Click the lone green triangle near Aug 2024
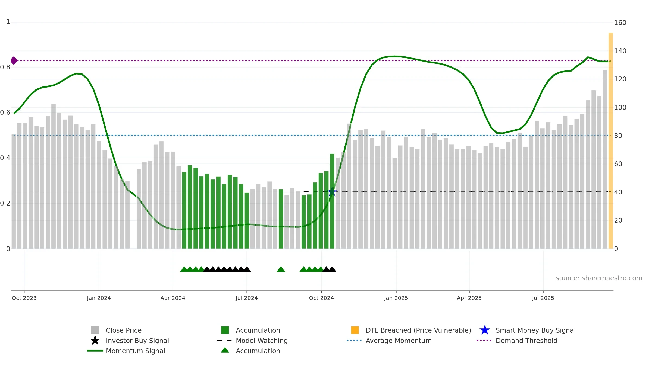Image resolution: width=652 pixels, height=366 pixels. (281, 269)
